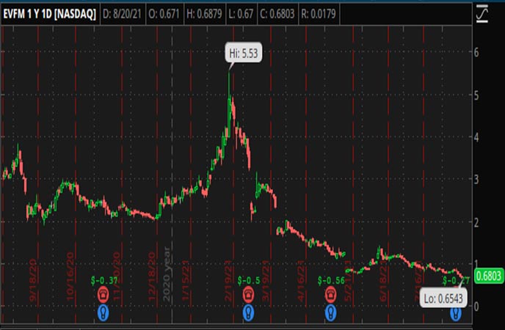
Task: Click the close value C: 0.6803
Action: (x=277, y=14)
